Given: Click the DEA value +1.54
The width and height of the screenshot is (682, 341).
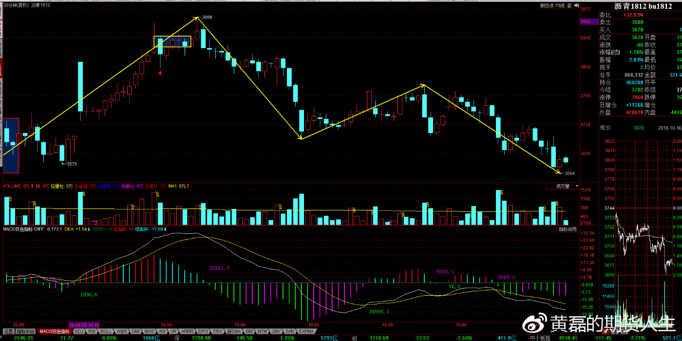Looking at the screenshot, I should [x=75, y=229].
